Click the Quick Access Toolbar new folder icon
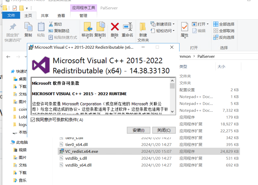 [21, 8]
